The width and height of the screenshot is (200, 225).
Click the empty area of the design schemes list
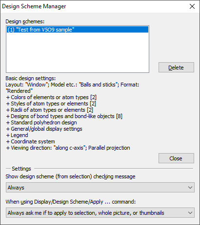point(78,52)
